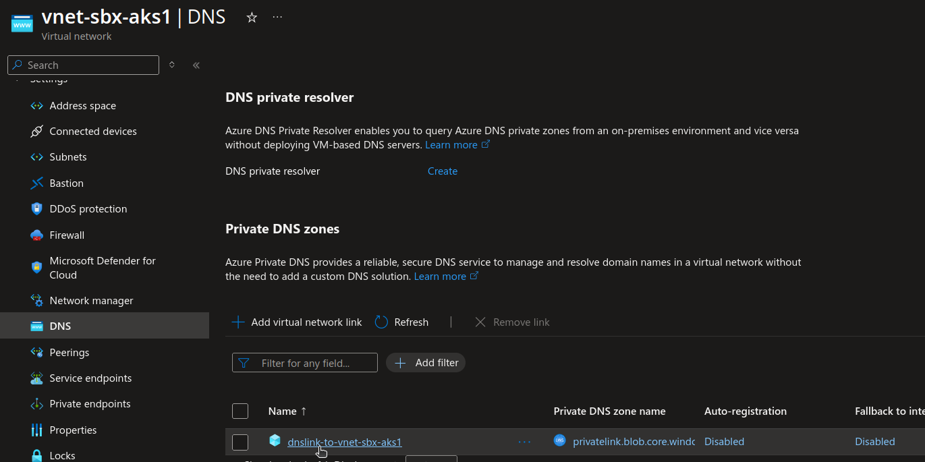
Task: Click the Properties bars icon
Action: click(37, 430)
